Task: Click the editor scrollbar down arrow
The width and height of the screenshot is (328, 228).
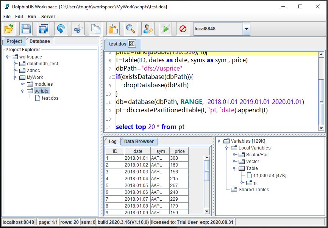Action: pos(321,128)
